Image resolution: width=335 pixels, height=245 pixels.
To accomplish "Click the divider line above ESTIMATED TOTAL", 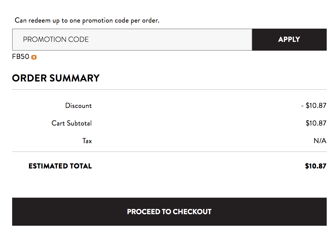I will pyautogui.click(x=169, y=152).
